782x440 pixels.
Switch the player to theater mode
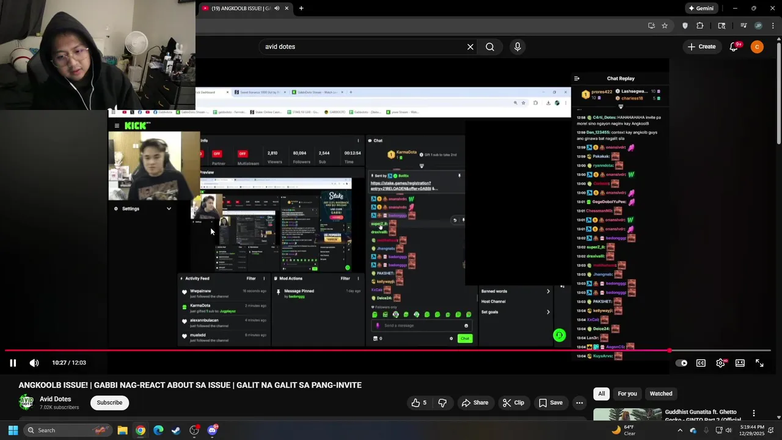(x=740, y=363)
